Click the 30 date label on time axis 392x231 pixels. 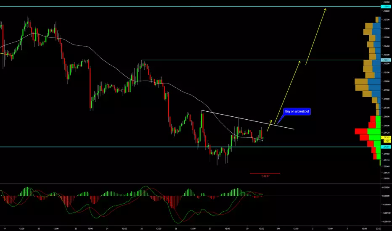pos(247,228)
